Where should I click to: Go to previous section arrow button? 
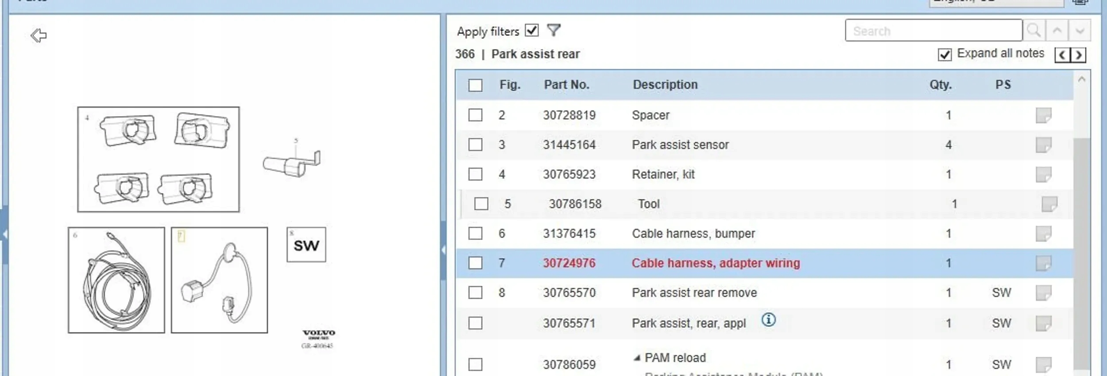point(1062,55)
